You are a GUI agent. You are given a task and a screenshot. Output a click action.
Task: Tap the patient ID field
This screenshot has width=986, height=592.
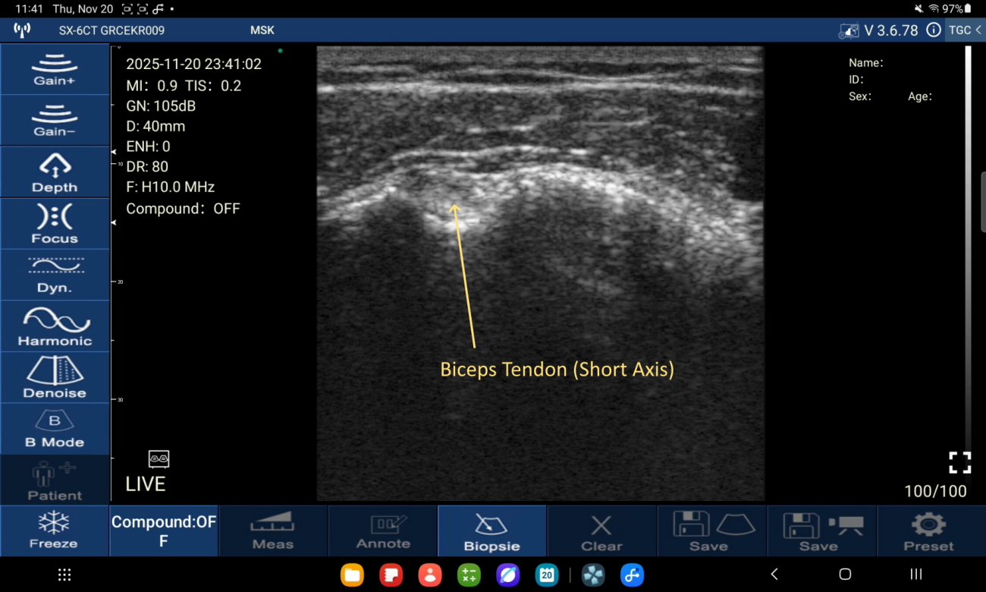856,80
